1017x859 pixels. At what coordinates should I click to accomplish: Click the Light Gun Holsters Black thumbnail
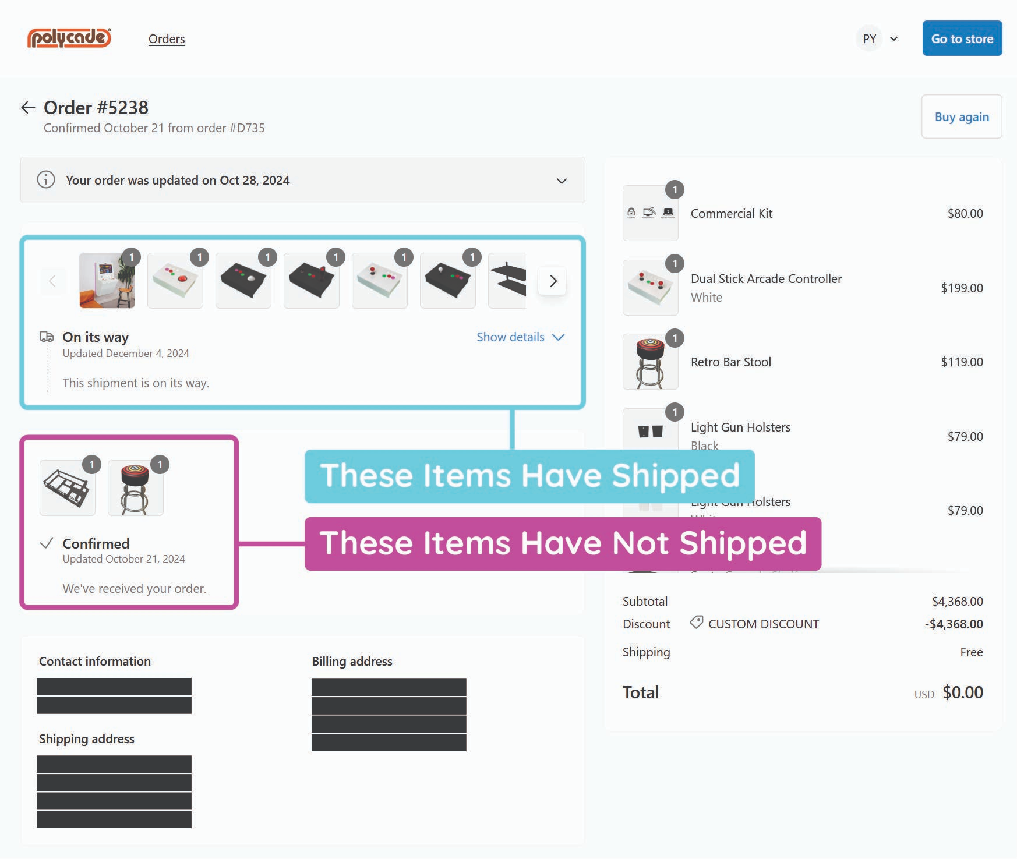[x=650, y=431]
